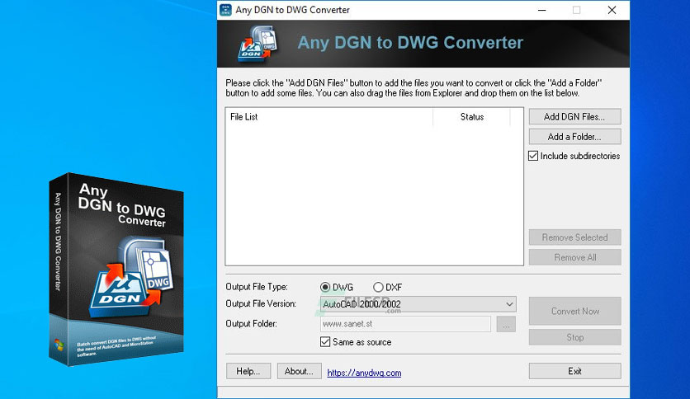Click the Output Folder text field
This screenshot has height=399, width=690.
tap(405, 324)
